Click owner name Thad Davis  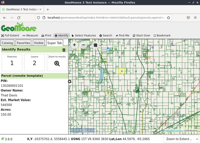[9, 95]
